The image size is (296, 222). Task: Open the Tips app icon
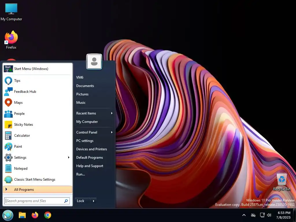point(8,81)
